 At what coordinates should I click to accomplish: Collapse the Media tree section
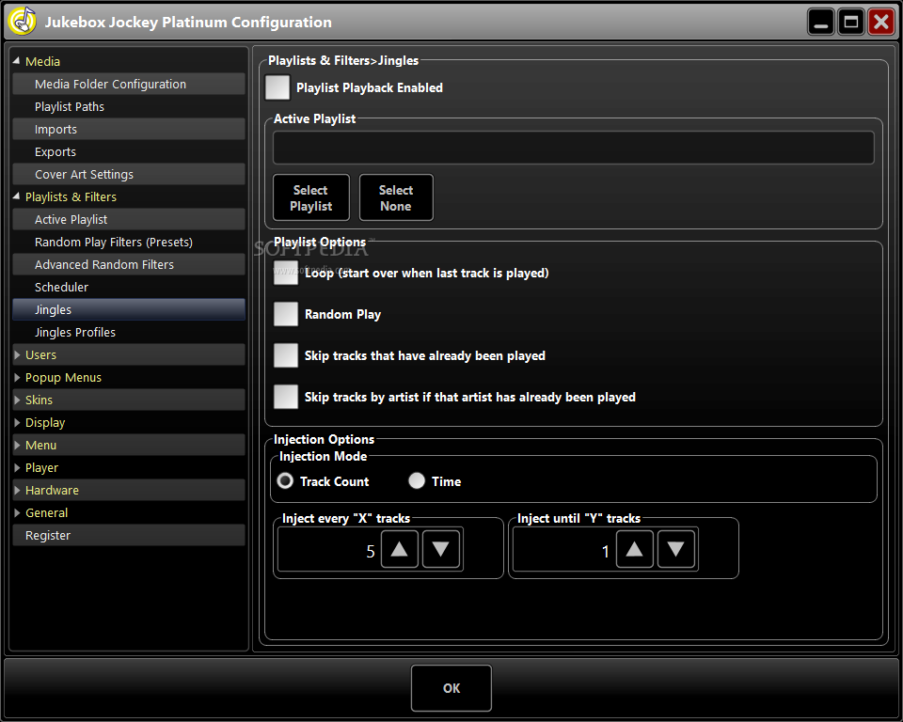pyautogui.click(x=16, y=61)
